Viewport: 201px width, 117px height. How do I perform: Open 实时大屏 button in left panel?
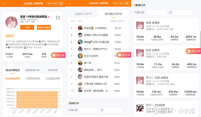(x=58, y=55)
